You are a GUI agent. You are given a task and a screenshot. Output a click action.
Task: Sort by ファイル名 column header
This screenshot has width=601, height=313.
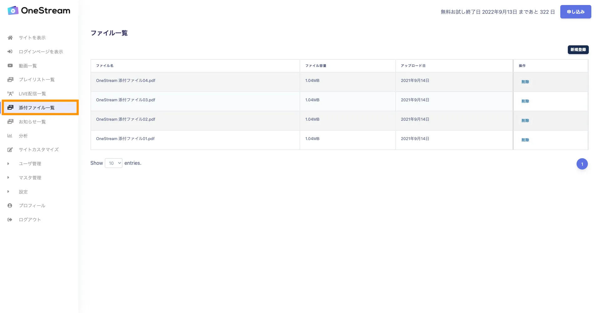click(195, 66)
